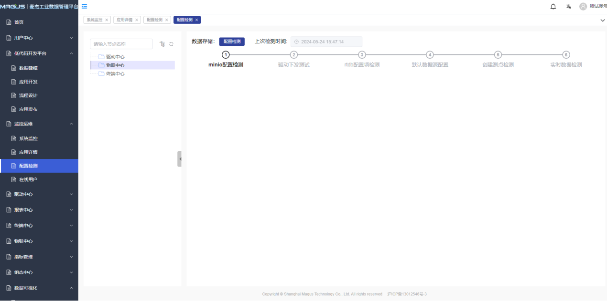This screenshot has height=301, width=607.
Task: Click the user avatar icon
Action: [583, 7]
